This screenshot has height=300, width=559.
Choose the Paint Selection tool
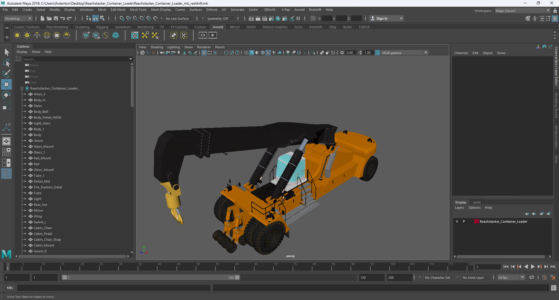(6, 73)
